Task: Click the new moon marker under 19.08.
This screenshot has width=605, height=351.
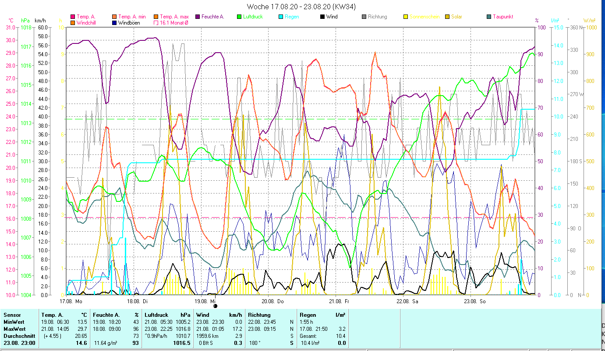Action: point(215,306)
